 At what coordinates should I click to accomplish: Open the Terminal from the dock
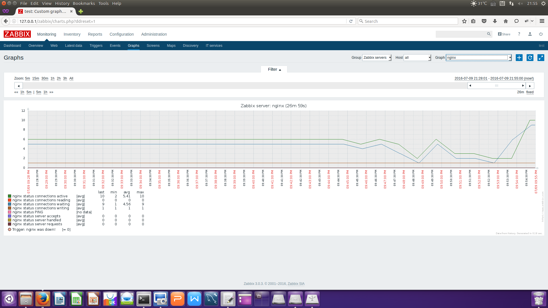(144, 299)
